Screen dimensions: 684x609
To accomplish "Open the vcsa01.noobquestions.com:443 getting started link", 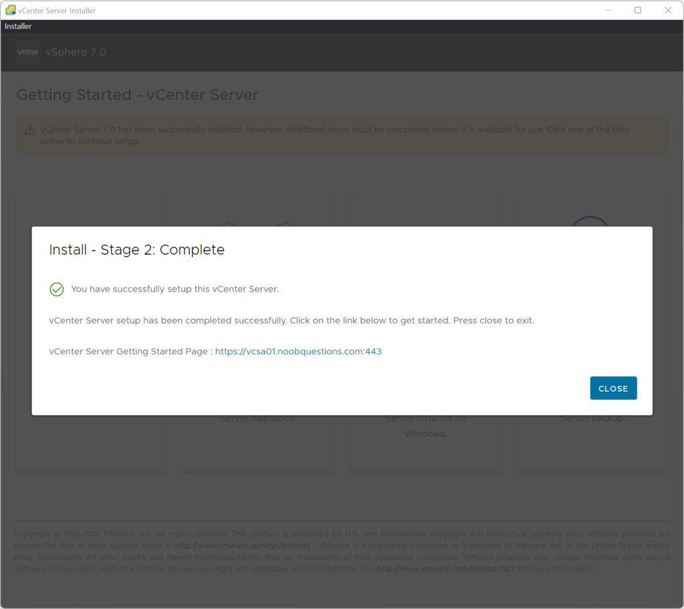I will coord(299,352).
